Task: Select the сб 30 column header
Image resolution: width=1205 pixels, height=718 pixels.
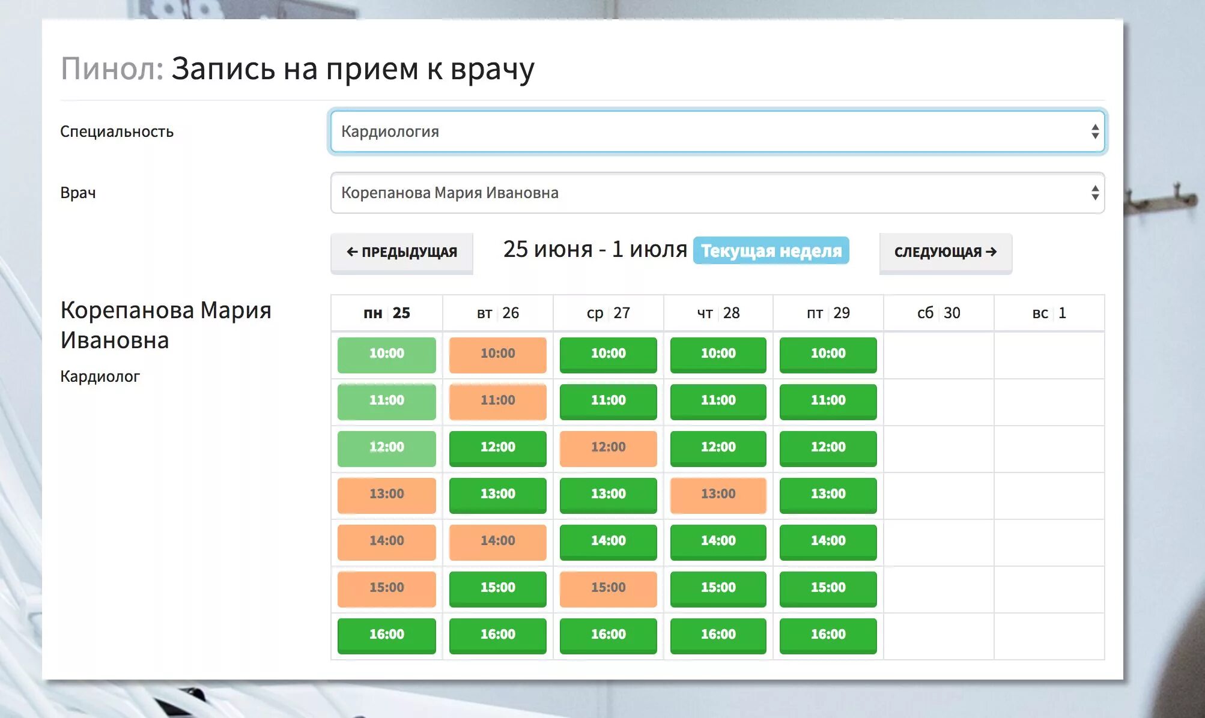Action: (x=939, y=313)
